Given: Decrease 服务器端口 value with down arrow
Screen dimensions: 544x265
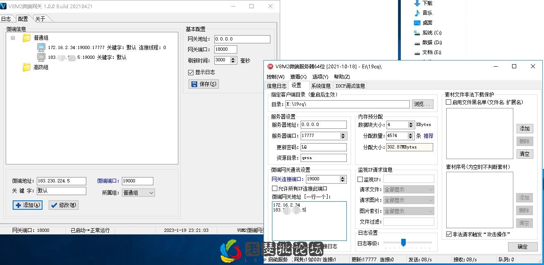Looking at the screenshot, I should [x=343, y=137].
